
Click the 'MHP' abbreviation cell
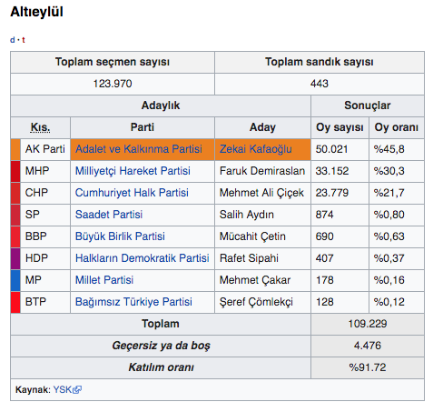point(45,171)
